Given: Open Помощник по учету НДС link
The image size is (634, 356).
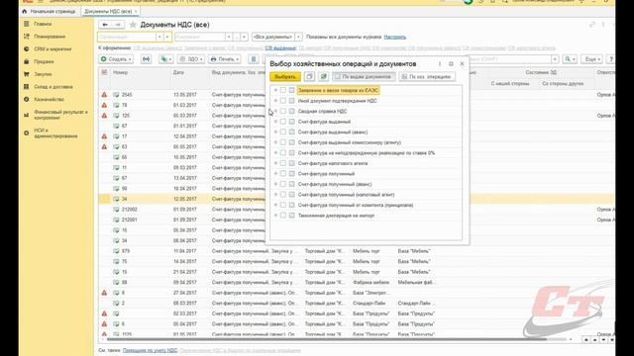Looking at the screenshot, I should pos(150,350).
